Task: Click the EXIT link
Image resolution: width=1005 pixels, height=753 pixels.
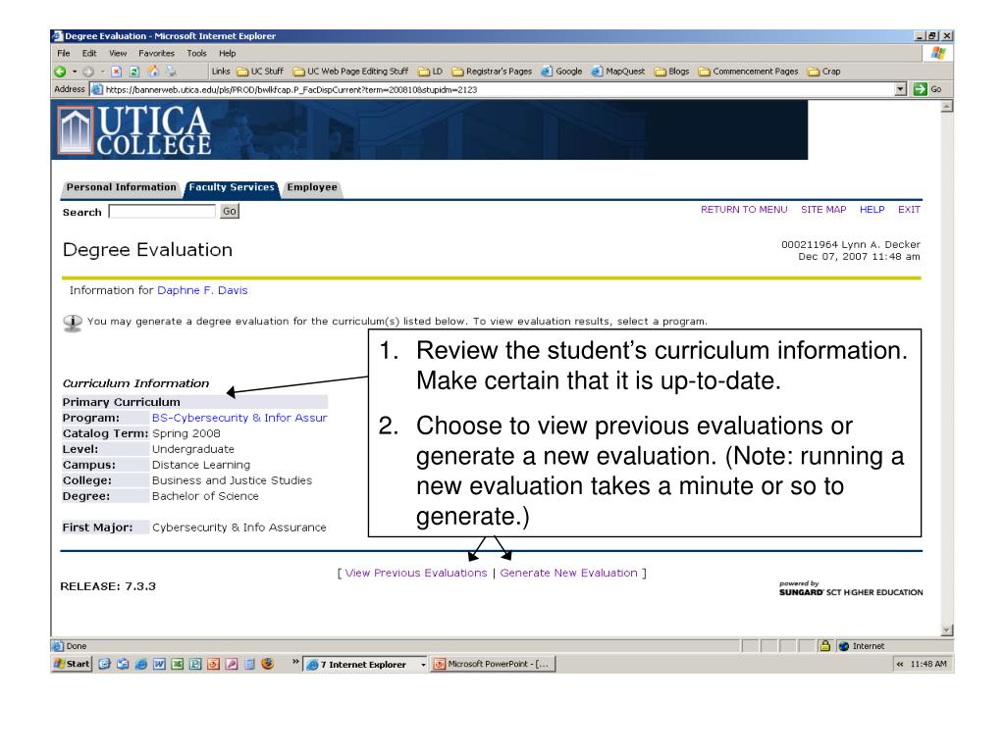Action: pyautogui.click(x=909, y=210)
